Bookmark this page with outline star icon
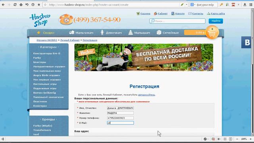This screenshot has height=143, width=254. pos(45,5)
